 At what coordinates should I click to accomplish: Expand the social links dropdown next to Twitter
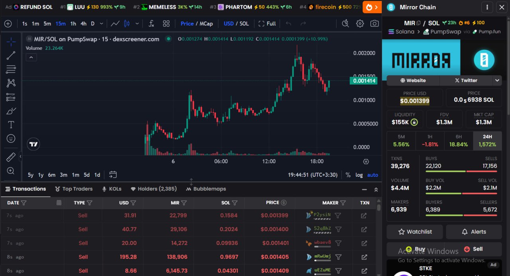click(497, 80)
